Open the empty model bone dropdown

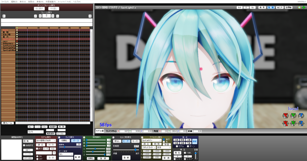[44, 153]
